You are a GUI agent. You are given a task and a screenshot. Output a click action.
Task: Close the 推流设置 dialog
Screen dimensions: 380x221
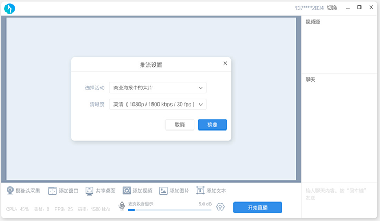[x=225, y=63]
